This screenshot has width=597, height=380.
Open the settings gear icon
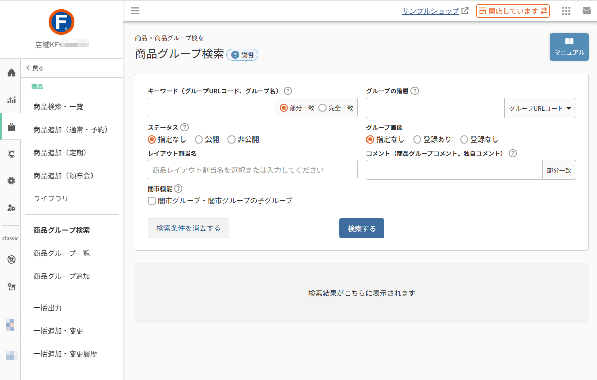[11, 181]
